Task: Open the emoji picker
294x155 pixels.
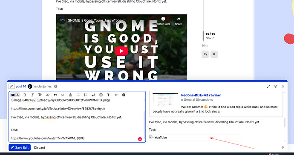Action: pyautogui.click(x=101, y=95)
